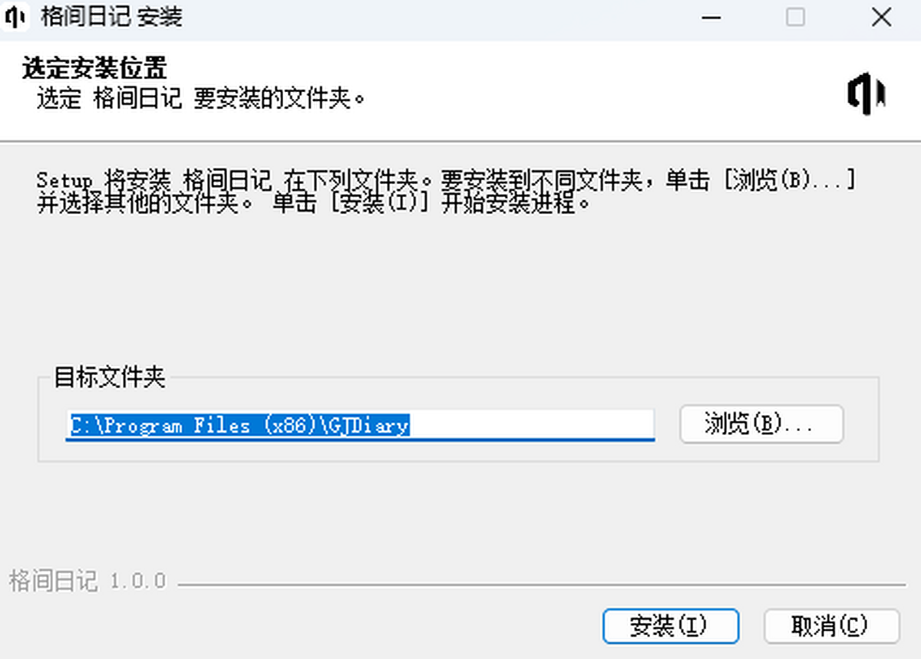Click the 目标文件夹 group label
Viewport: 921px width, 659px height.
pyautogui.click(x=109, y=377)
